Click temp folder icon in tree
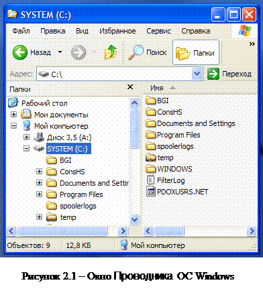Image resolution: width=263 pixels, height=299 pixels. tap(52, 217)
